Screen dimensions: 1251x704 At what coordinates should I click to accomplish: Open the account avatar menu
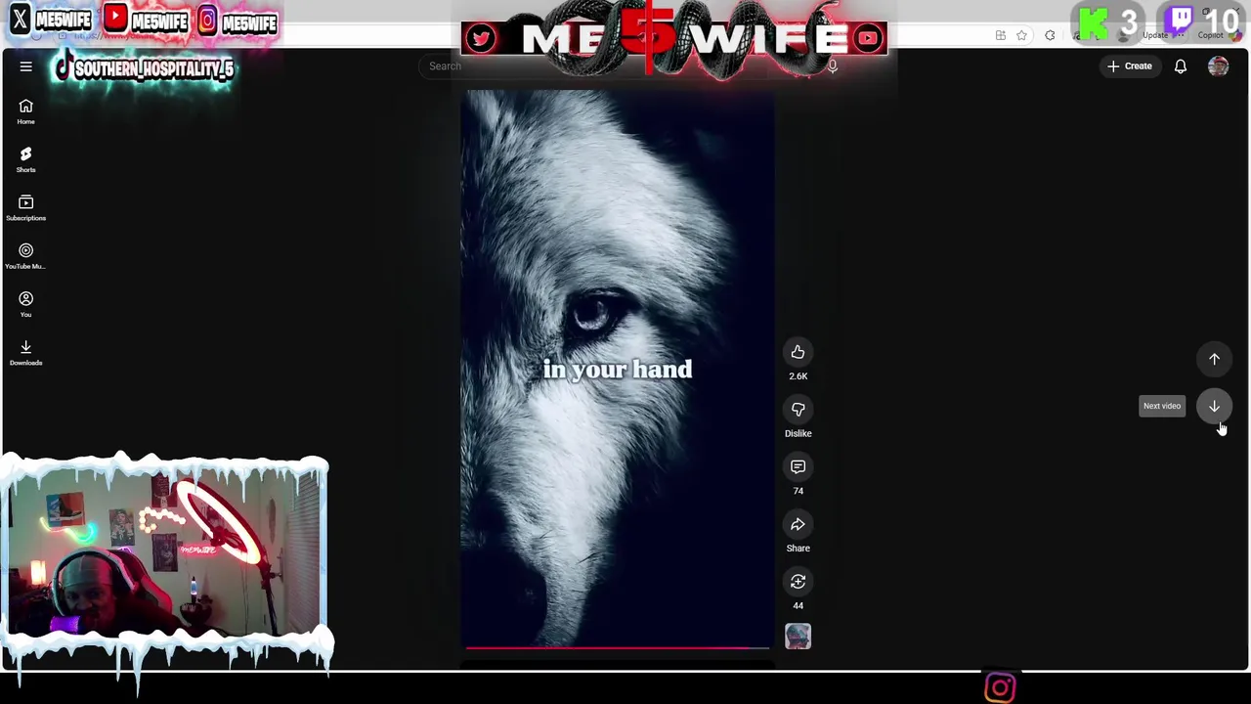coord(1218,66)
